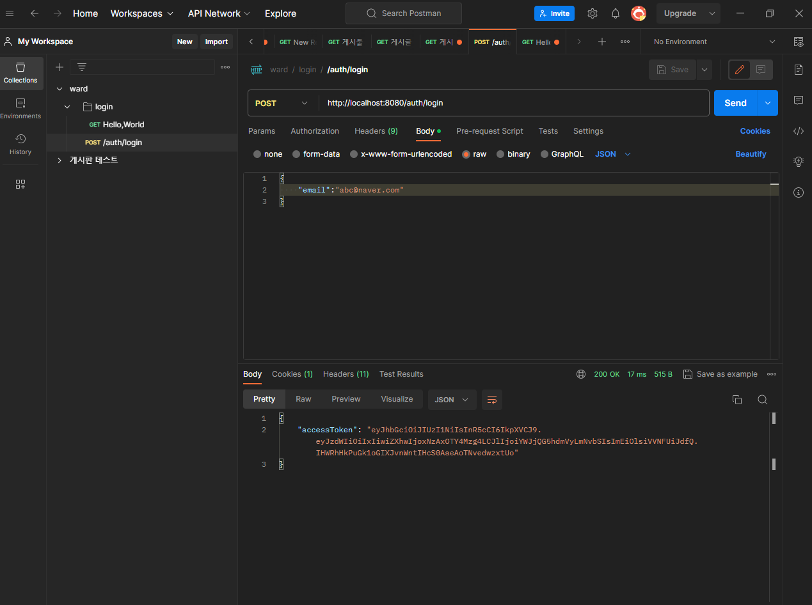Select x-www-form-urlencoded body type
The height and width of the screenshot is (605, 812).
click(x=401, y=154)
